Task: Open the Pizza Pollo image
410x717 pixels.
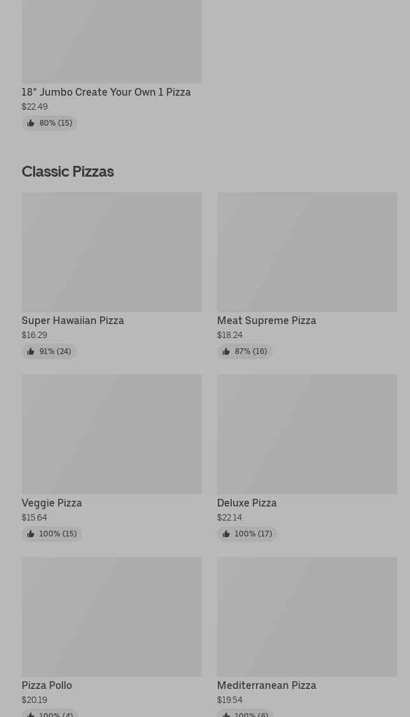Action: pyautogui.click(x=111, y=616)
